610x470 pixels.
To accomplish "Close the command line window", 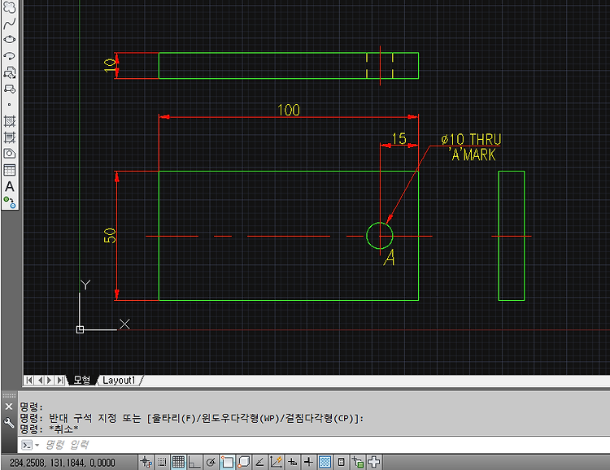I will [9, 407].
